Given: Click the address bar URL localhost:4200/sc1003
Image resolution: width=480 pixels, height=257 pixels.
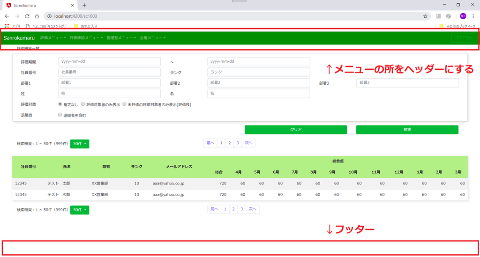Looking at the screenshot, I should [x=75, y=16].
